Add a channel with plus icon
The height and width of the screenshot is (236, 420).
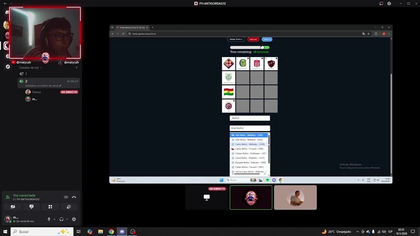[x=76, y=68]
